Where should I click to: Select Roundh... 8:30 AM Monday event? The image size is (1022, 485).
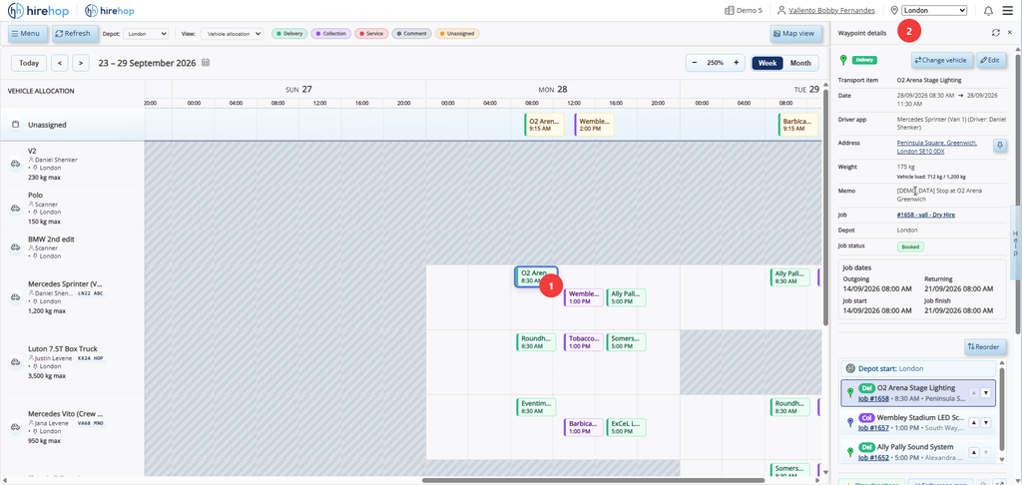click(536, 342)
